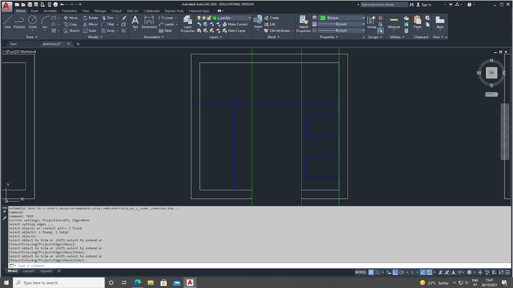Screen dimensions: 513x288
Task: Click Make Current layer button
Action: click(235, 24)
